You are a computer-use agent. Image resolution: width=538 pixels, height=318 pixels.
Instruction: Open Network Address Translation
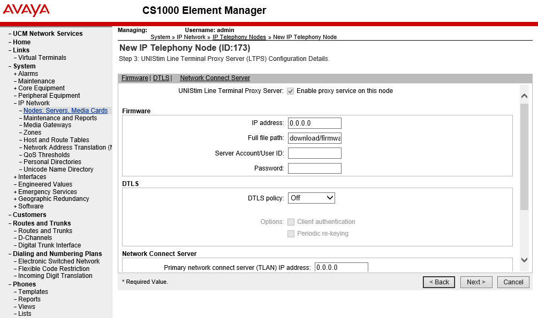point(67,148)
